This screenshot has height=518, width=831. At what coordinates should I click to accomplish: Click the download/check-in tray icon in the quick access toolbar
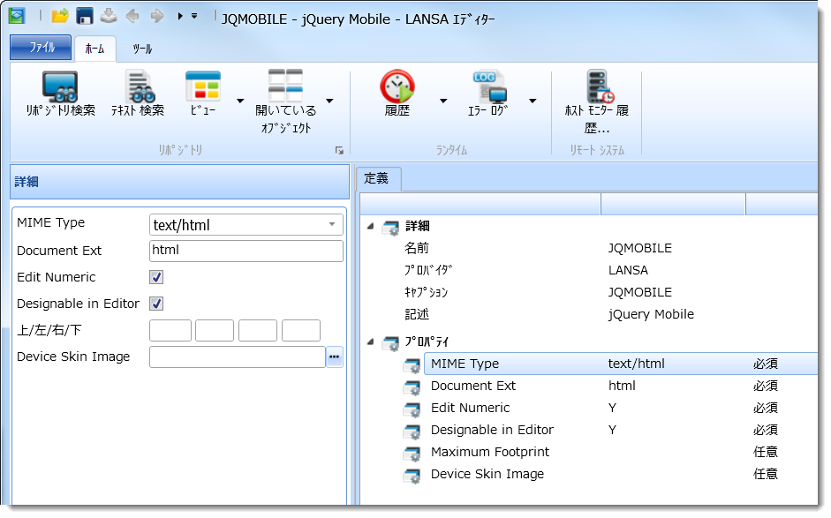(x=109, y=15)
